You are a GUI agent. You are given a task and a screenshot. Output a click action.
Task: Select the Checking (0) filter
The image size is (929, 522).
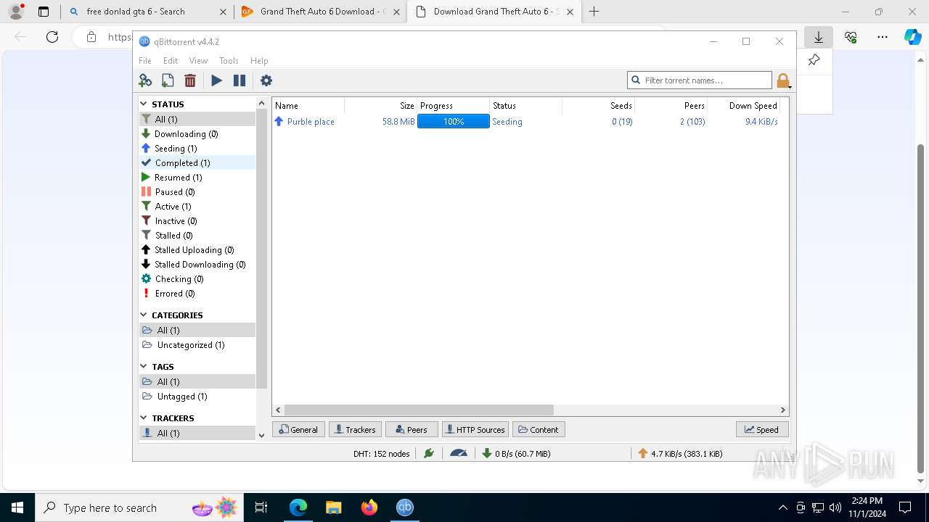(197, 278)
